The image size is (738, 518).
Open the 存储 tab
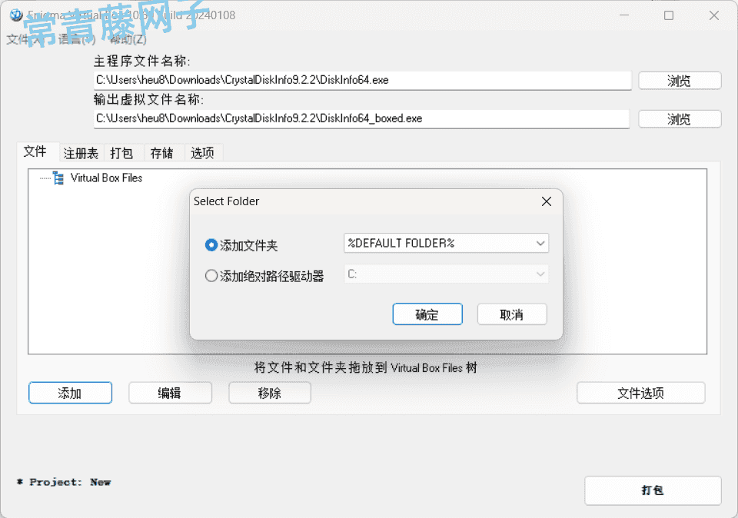tap(161, 153)
